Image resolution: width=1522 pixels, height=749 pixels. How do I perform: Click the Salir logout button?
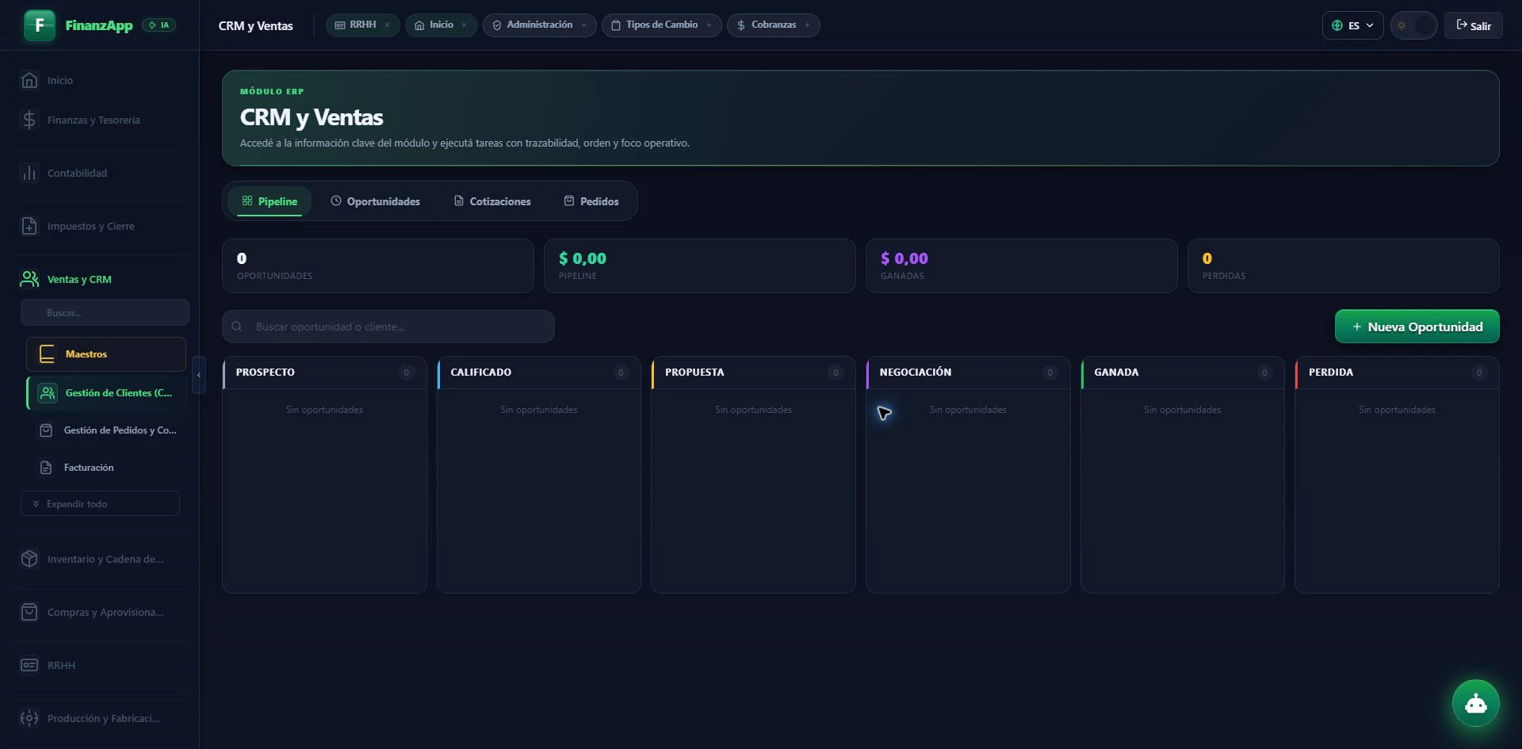click(1473, 25)
